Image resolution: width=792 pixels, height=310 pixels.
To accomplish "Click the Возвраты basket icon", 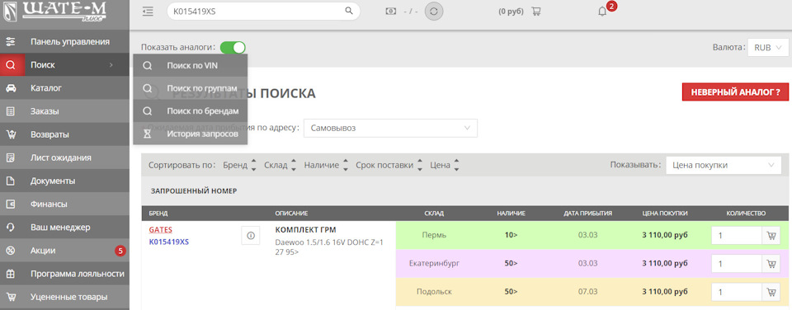I will tap(10, 134).
